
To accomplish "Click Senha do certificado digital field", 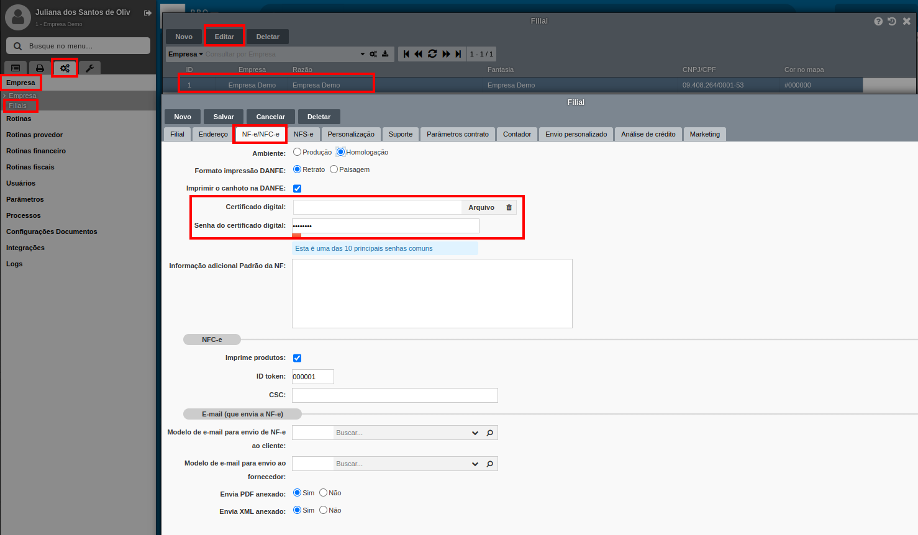I will (x=386, y=226).
